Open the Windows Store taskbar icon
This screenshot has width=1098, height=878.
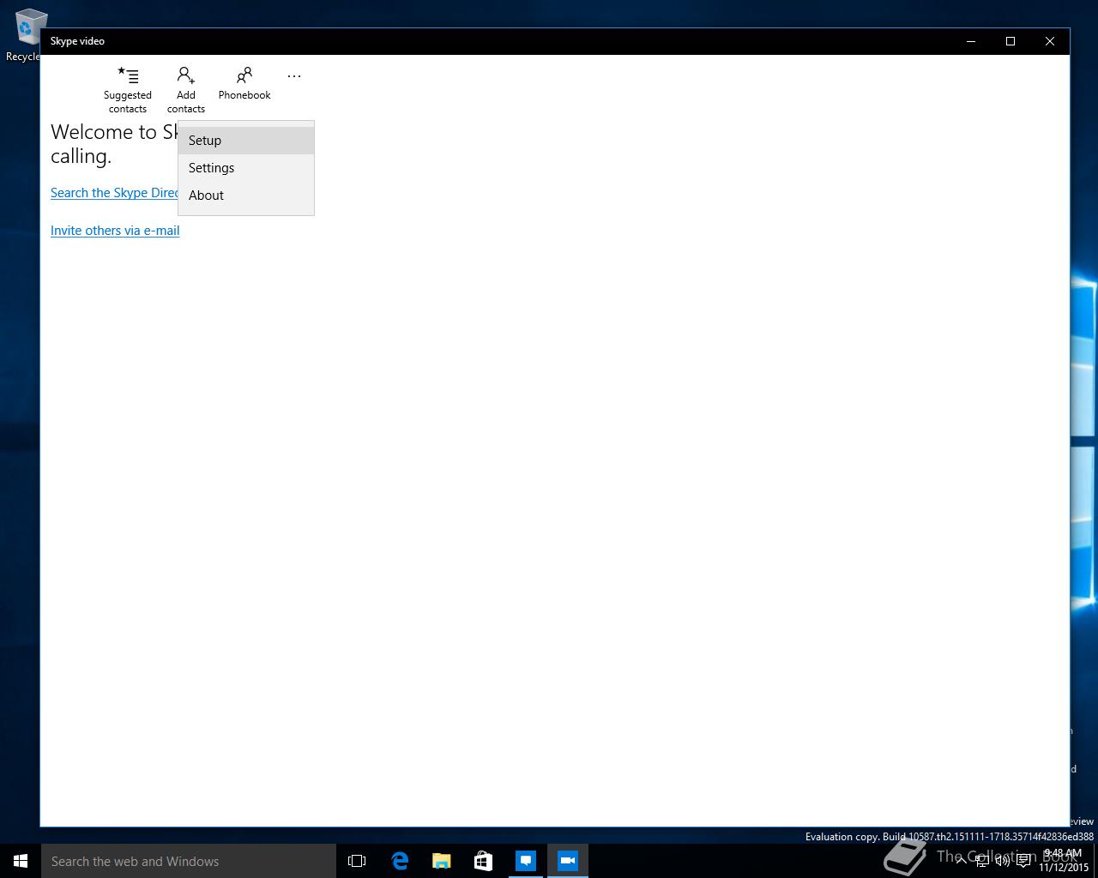click(484, 861)
